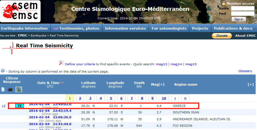Screen dimensions: 257x130
Task: Open For seismologists menu
Action: click(169, 28)
